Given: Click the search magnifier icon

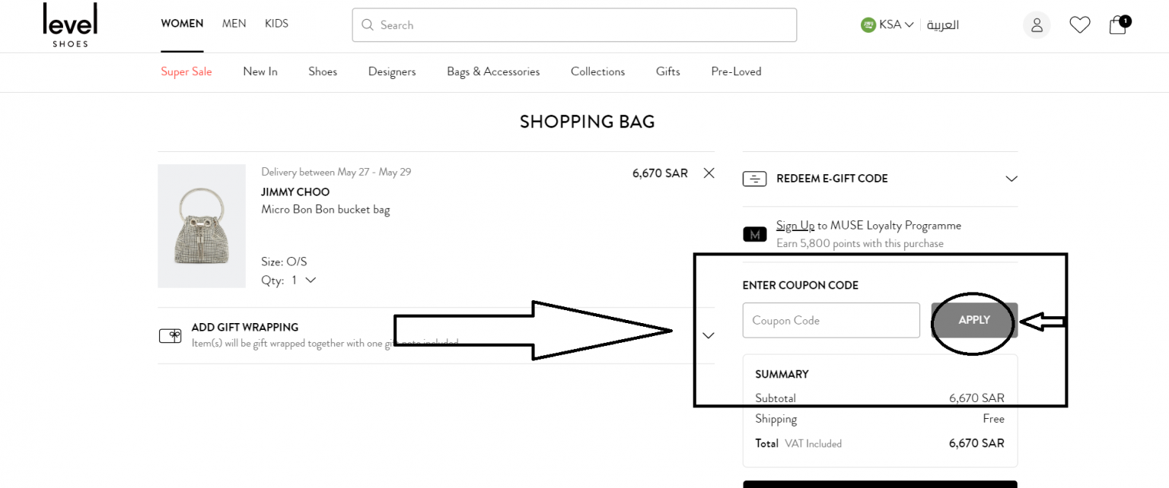Looking at the screenshot, I should (368, 24).
